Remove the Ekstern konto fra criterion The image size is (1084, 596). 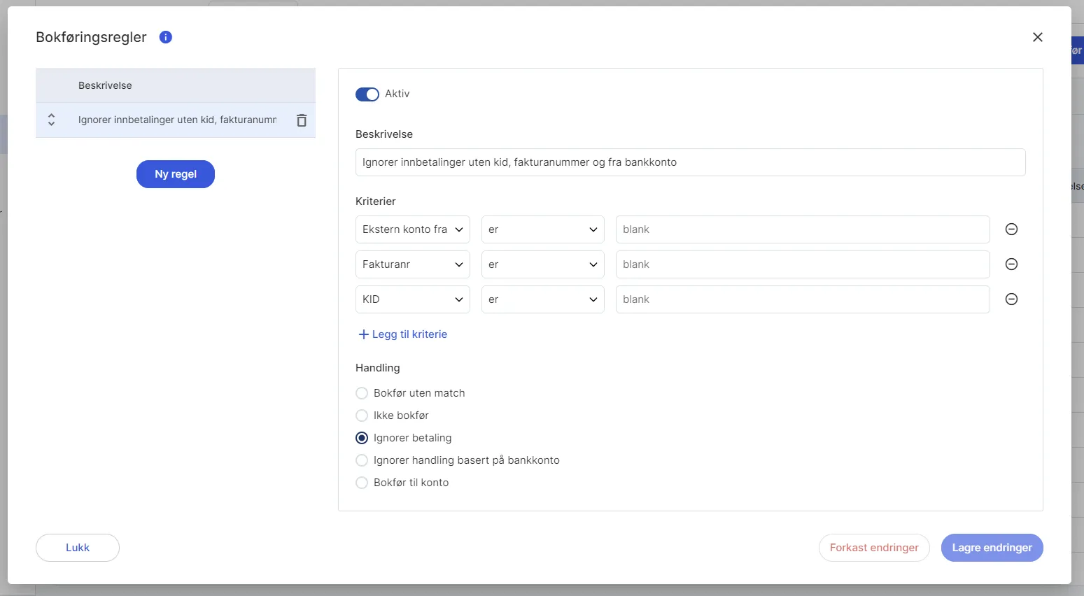[1011, 229]
